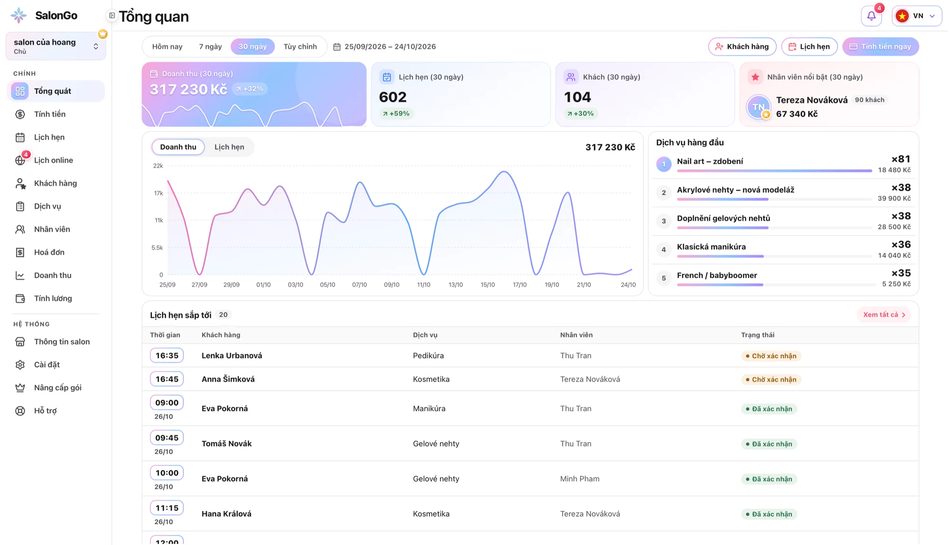Click the 09:45 time badge
The height and width of the screenshot is (545, 949).
[167, 438]
